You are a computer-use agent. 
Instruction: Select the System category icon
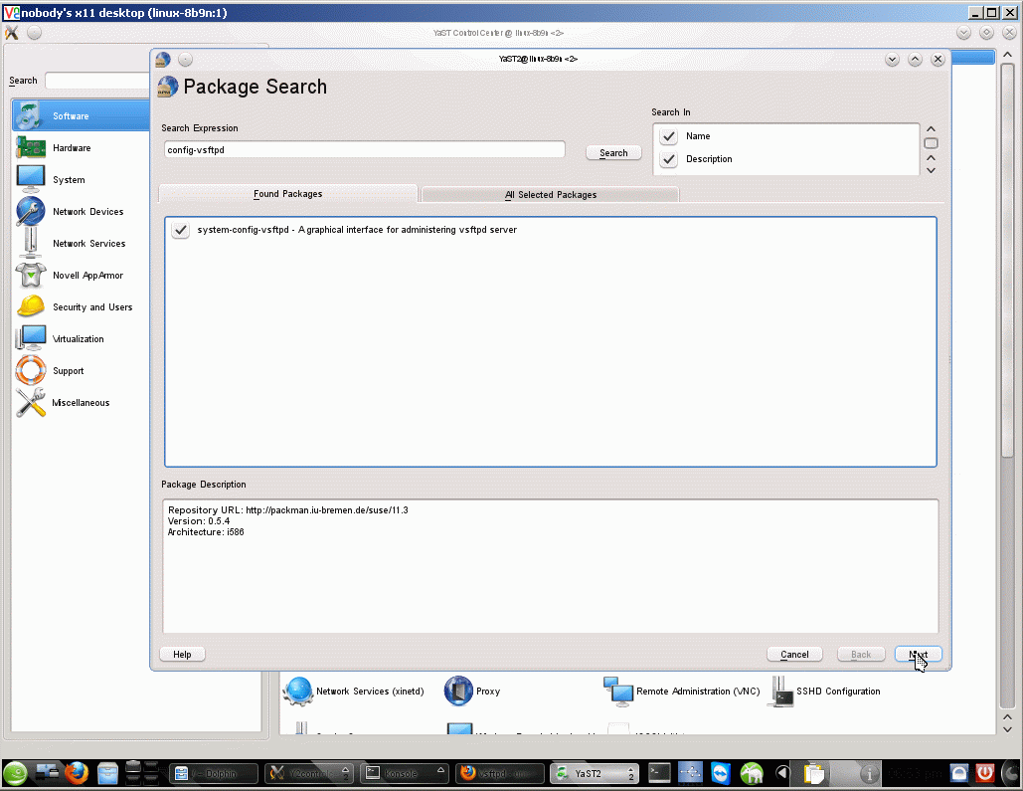click(31, 179)
